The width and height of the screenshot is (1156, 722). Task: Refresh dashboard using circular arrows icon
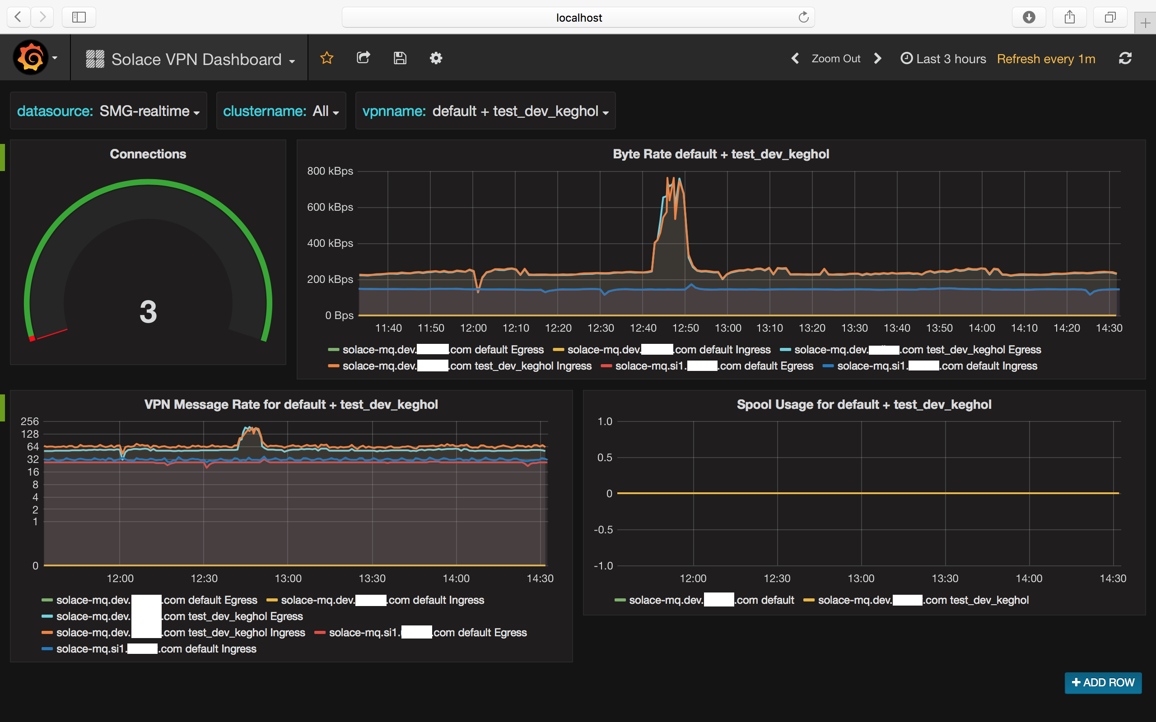1125,58
